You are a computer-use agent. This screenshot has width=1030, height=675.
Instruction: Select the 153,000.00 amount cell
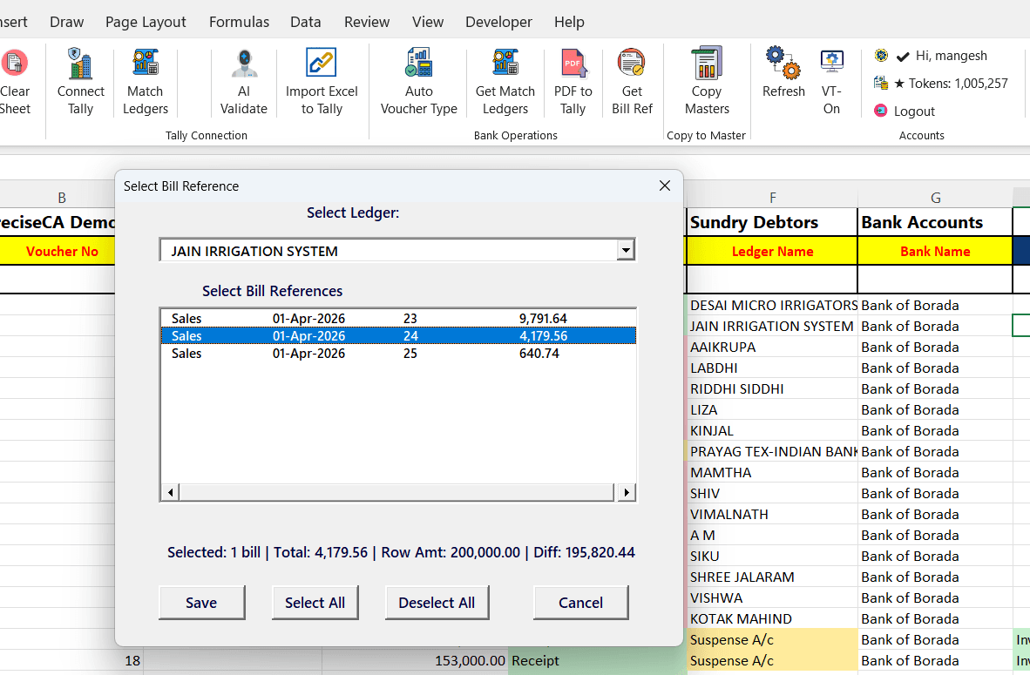coord(415,660)
